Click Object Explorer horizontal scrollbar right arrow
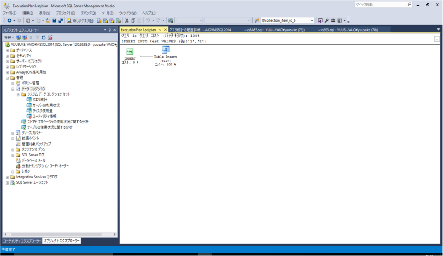Image resolution: width=443 pixels, height=256 pixels. tap(114, 234)
